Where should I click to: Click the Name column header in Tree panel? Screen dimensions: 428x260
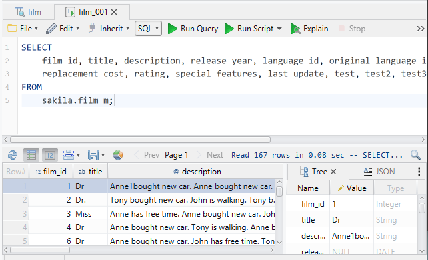click(x=308, y=188)
